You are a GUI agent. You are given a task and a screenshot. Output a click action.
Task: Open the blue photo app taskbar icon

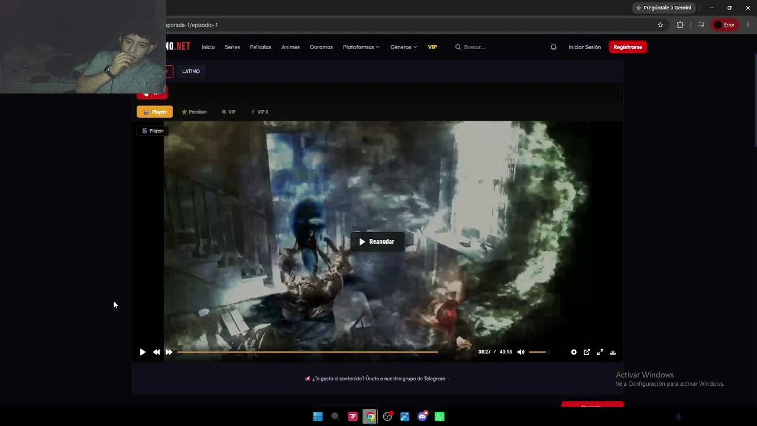click(405, 417)
